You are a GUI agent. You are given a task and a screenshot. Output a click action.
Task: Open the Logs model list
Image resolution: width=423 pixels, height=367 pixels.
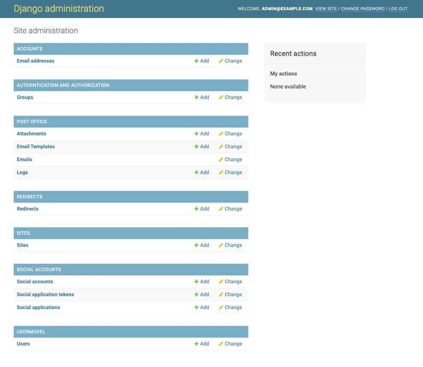[22, 173]
